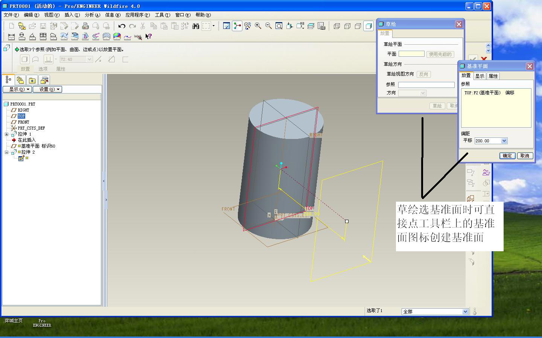Click the new file icon
The width and height of the screenshot is (542, 338).
11,26
